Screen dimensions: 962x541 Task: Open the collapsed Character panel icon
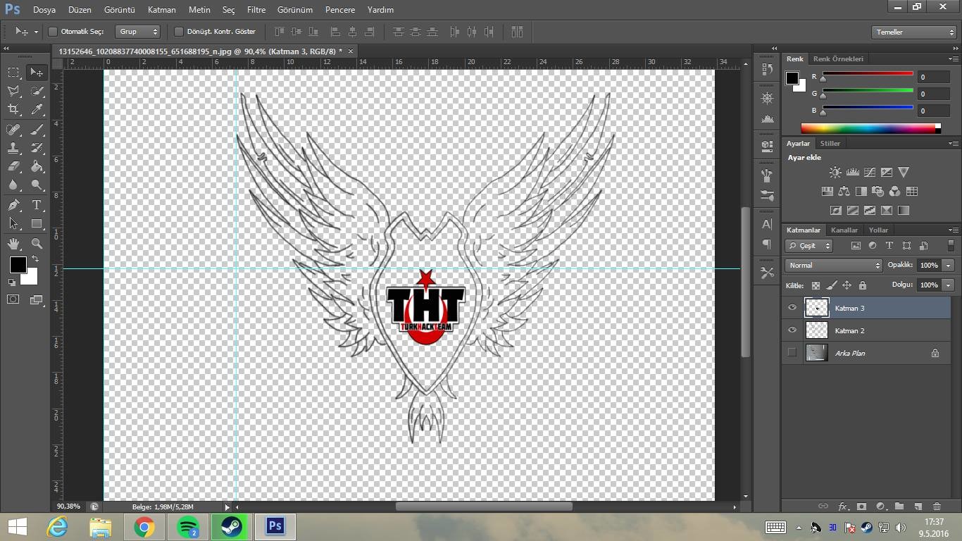(x=767, y=224)
